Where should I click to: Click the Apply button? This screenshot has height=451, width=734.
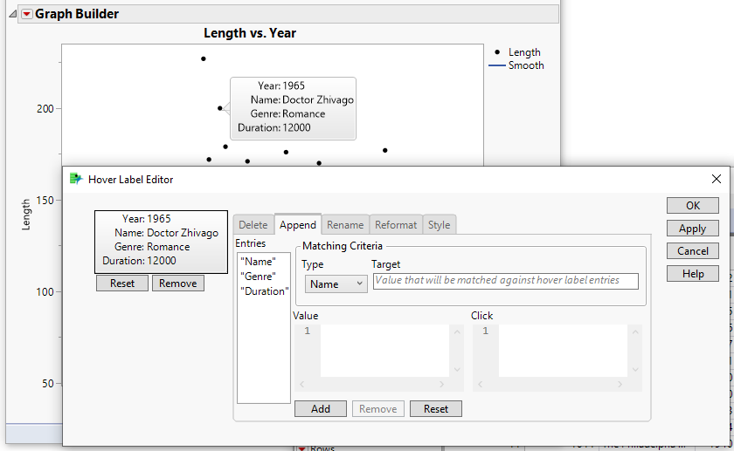click(693, 229)
